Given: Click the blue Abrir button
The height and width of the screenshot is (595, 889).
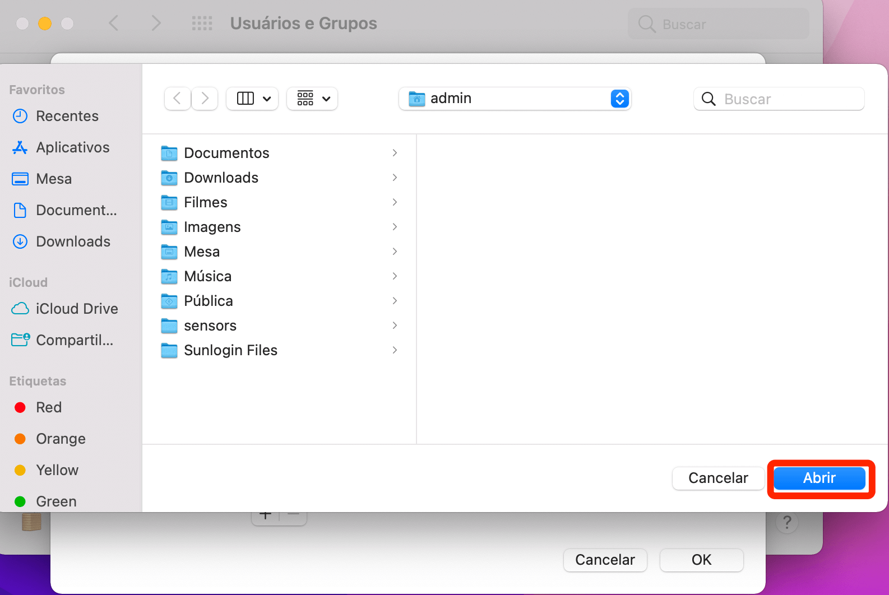Looking at the screenshot, I should 819,478.
